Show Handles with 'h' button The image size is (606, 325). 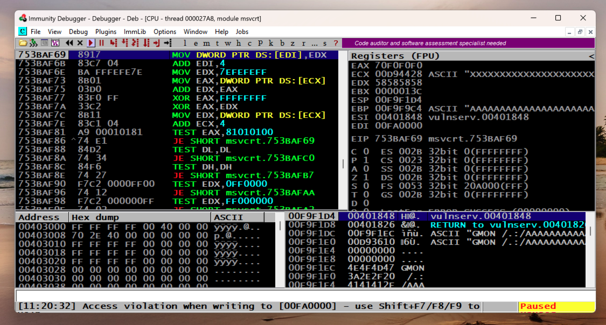coord(239,43)
